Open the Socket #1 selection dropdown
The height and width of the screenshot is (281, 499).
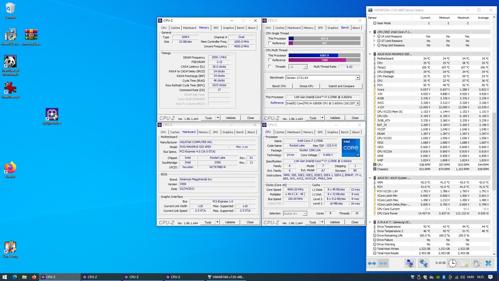click(x=305, y=214)
